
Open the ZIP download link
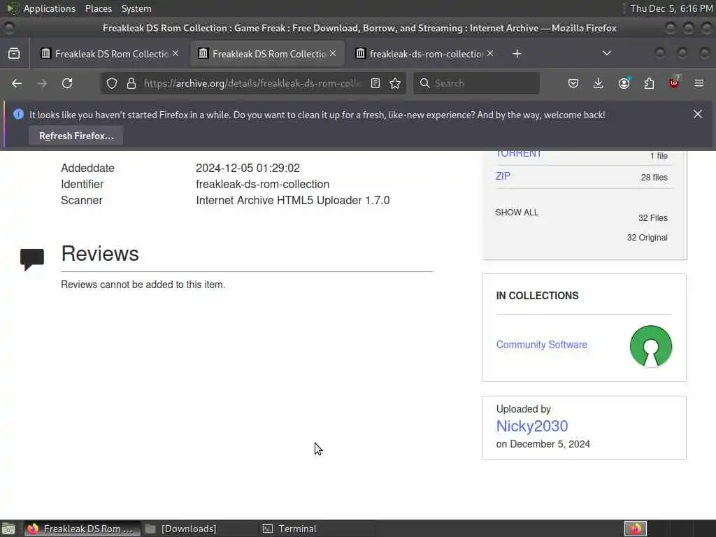503,176
